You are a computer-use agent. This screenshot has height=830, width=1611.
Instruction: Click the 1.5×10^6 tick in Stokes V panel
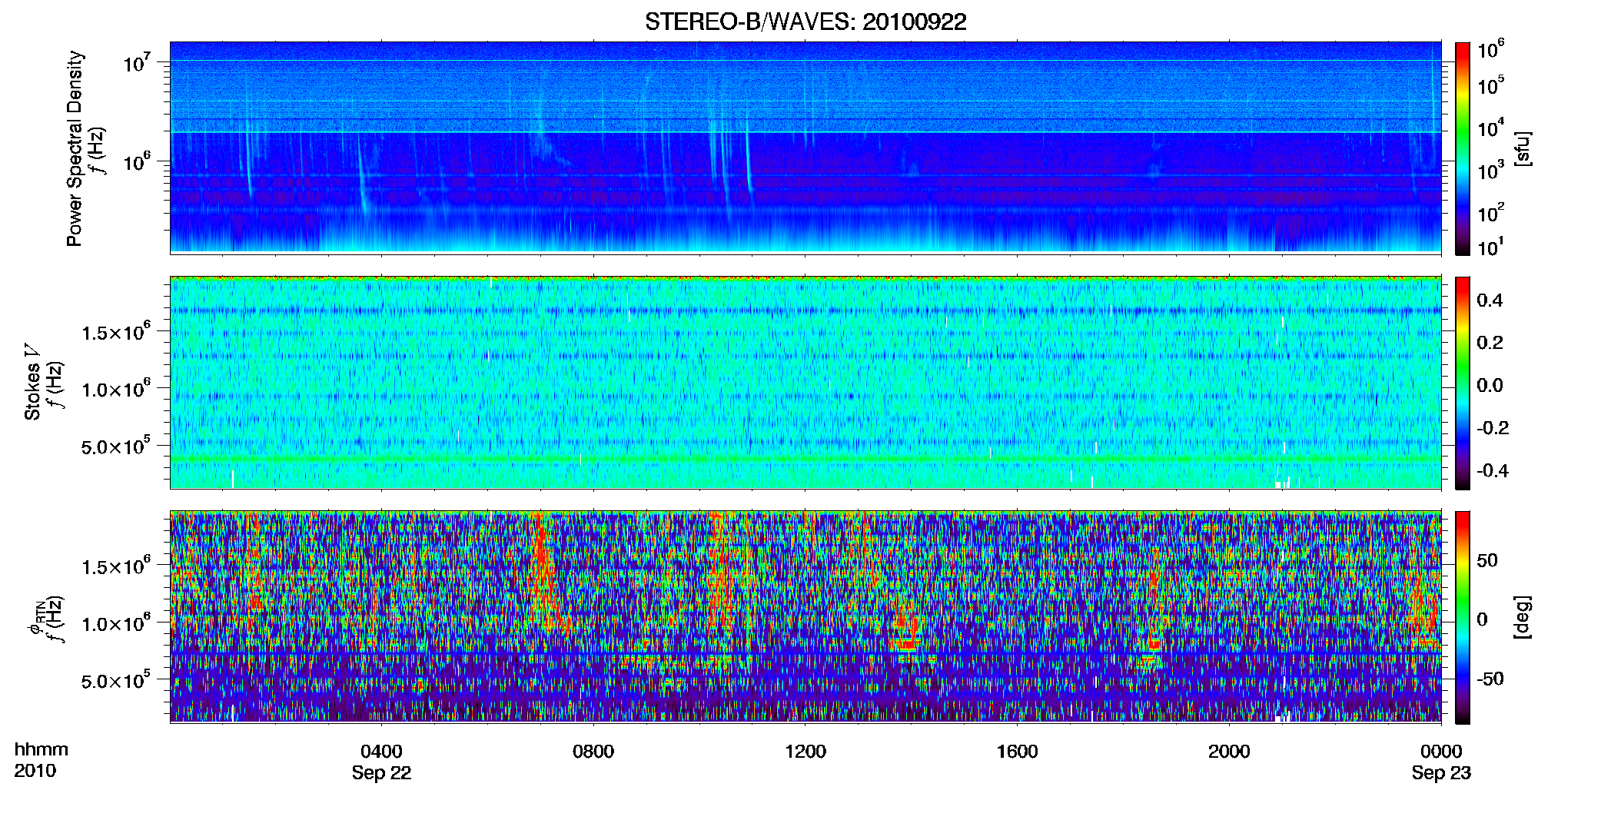pos(116,332)
